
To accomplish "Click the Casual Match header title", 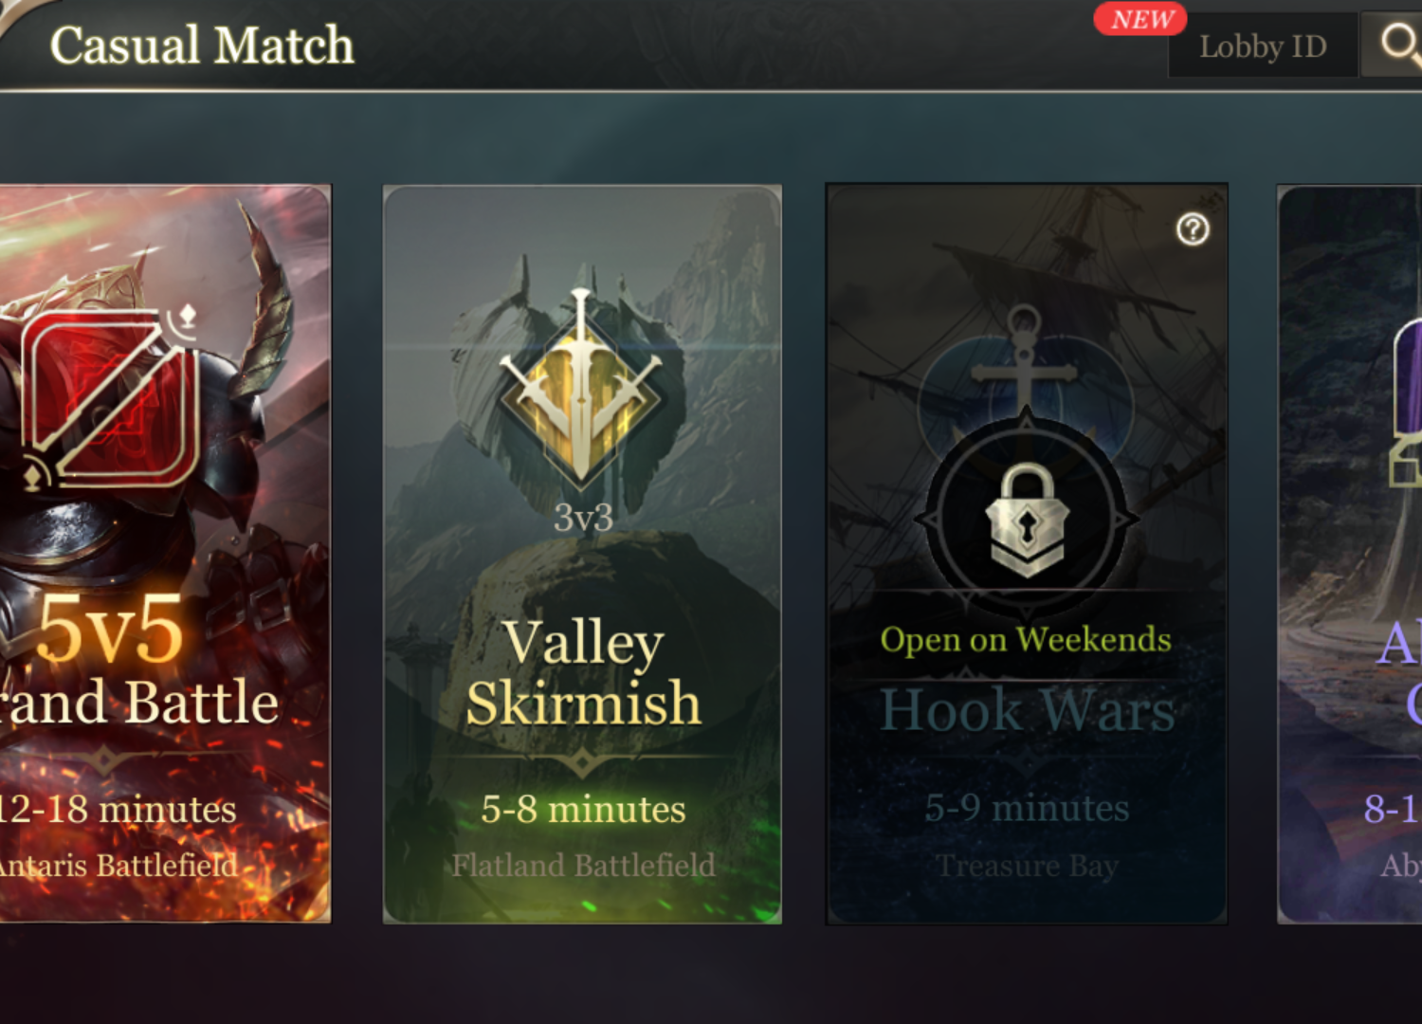I will 202,46.
